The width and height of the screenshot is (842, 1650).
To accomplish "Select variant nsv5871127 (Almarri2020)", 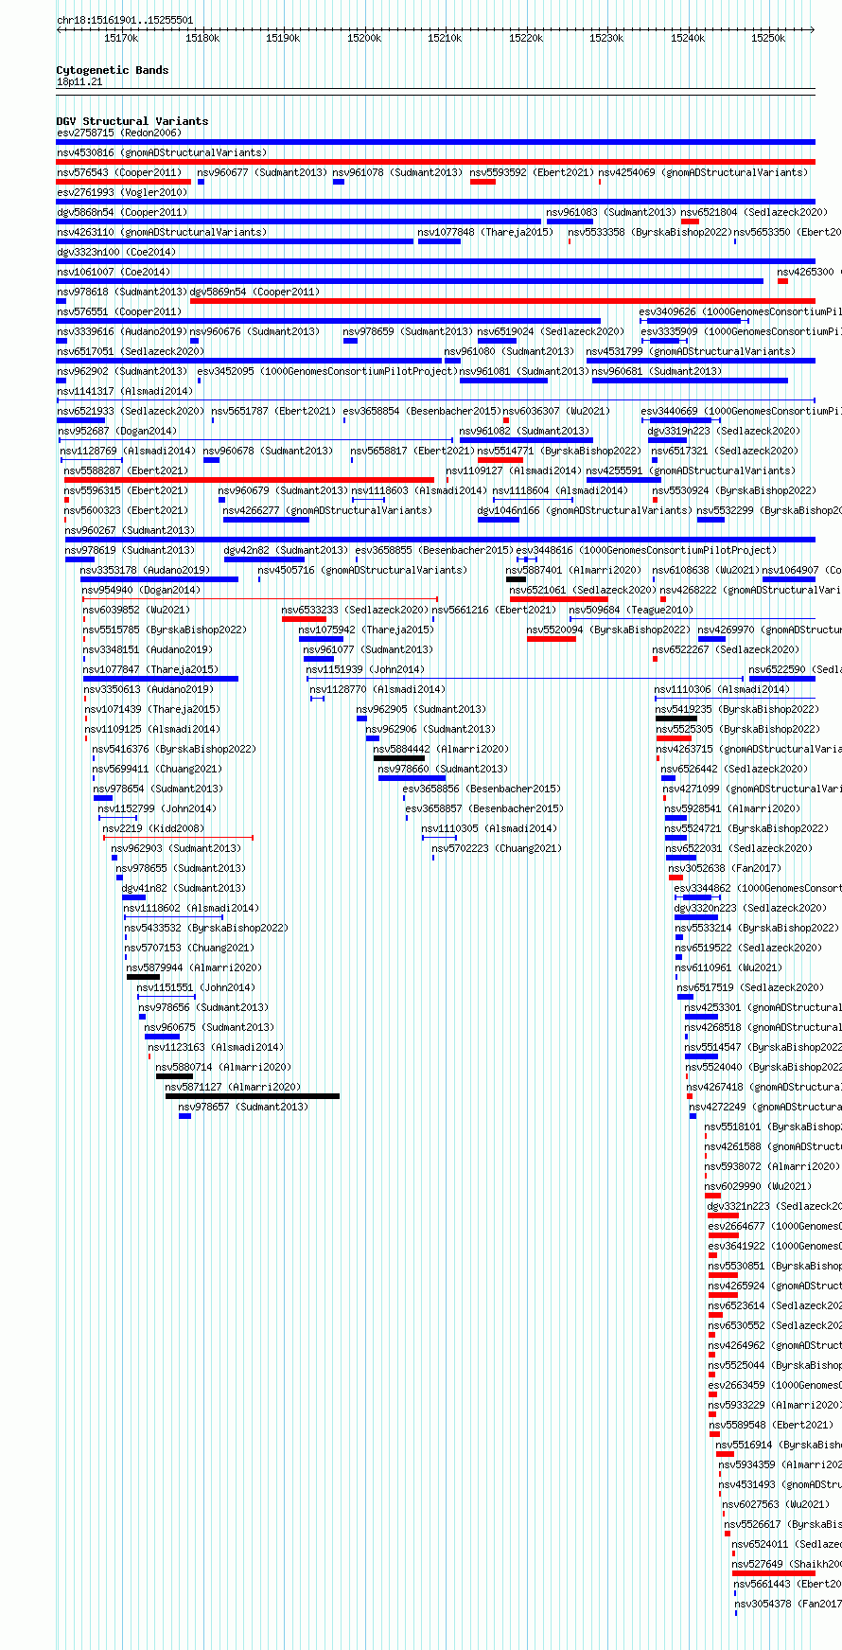I will 233,1087.
